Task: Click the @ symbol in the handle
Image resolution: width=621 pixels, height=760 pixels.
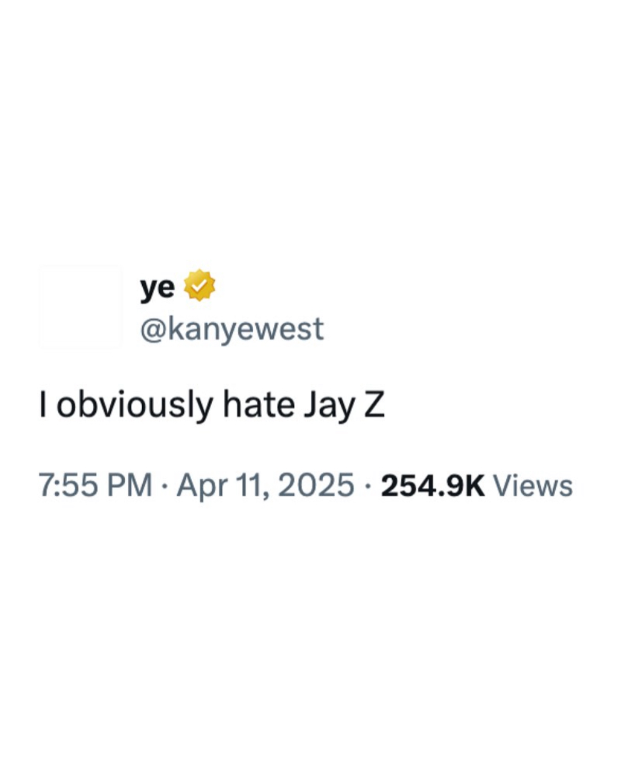Action: [153, 331]
